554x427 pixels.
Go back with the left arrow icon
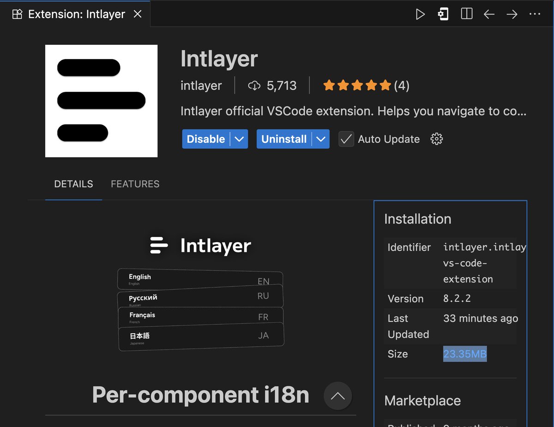tap(489, 14)
